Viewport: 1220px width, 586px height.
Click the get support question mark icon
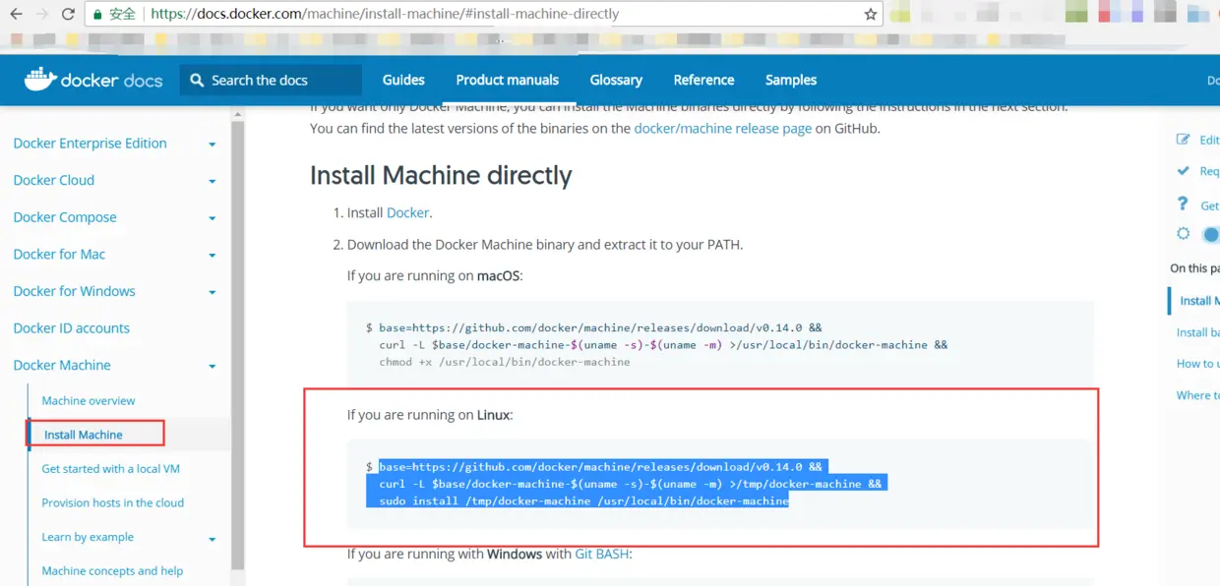pyautogui.click(x=1184, y=204)
